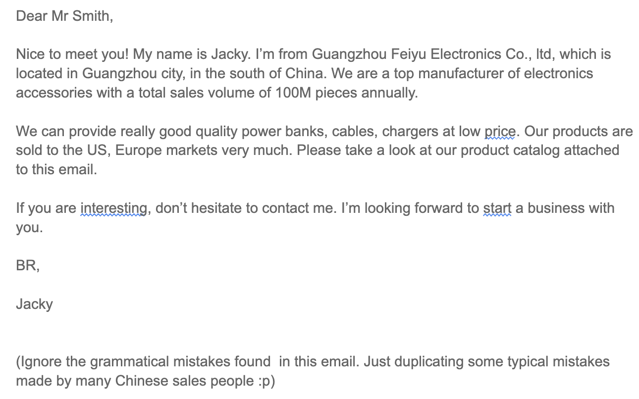
Task: Place cursor in "Dear Mr Smith," greeting
Action: pyautogui.click(x=65, y=16)
